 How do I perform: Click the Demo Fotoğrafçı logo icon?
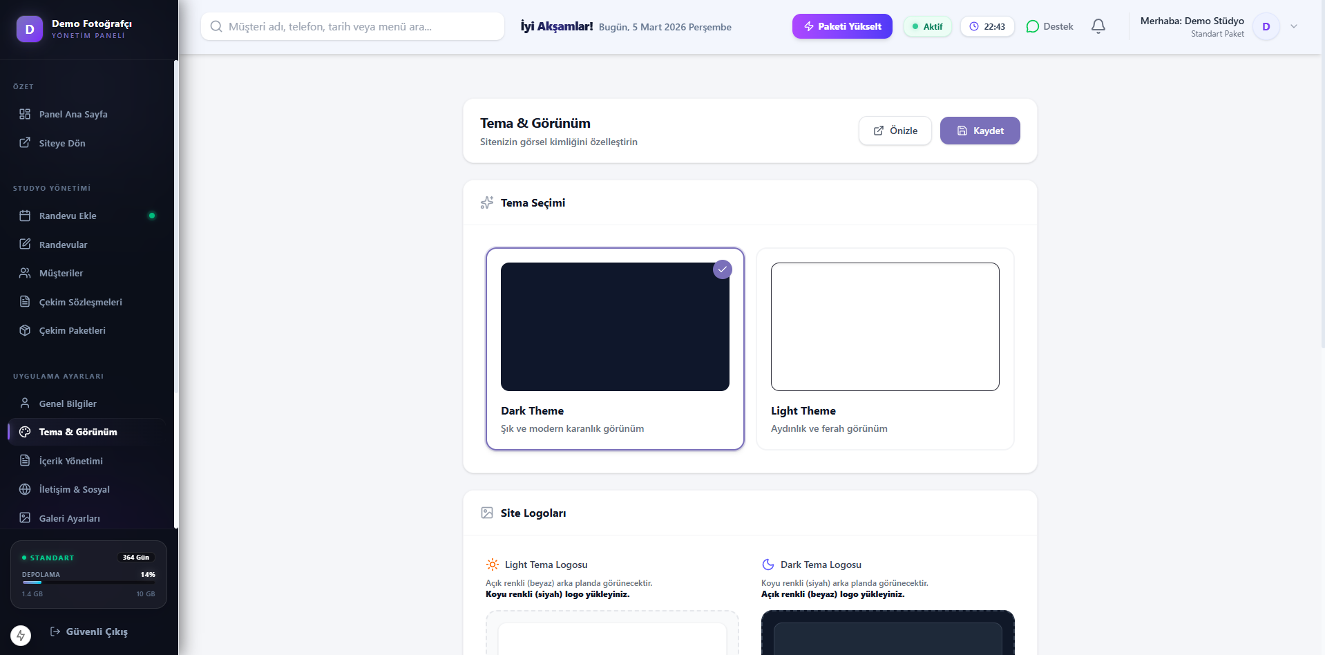coord(30,29)
